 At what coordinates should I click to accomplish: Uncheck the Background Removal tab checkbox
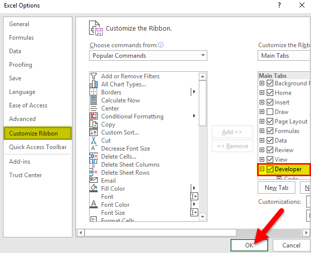tap(270, 83)
